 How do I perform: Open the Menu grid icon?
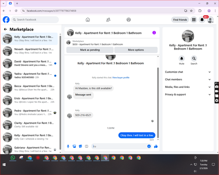(x=194, y=20)
